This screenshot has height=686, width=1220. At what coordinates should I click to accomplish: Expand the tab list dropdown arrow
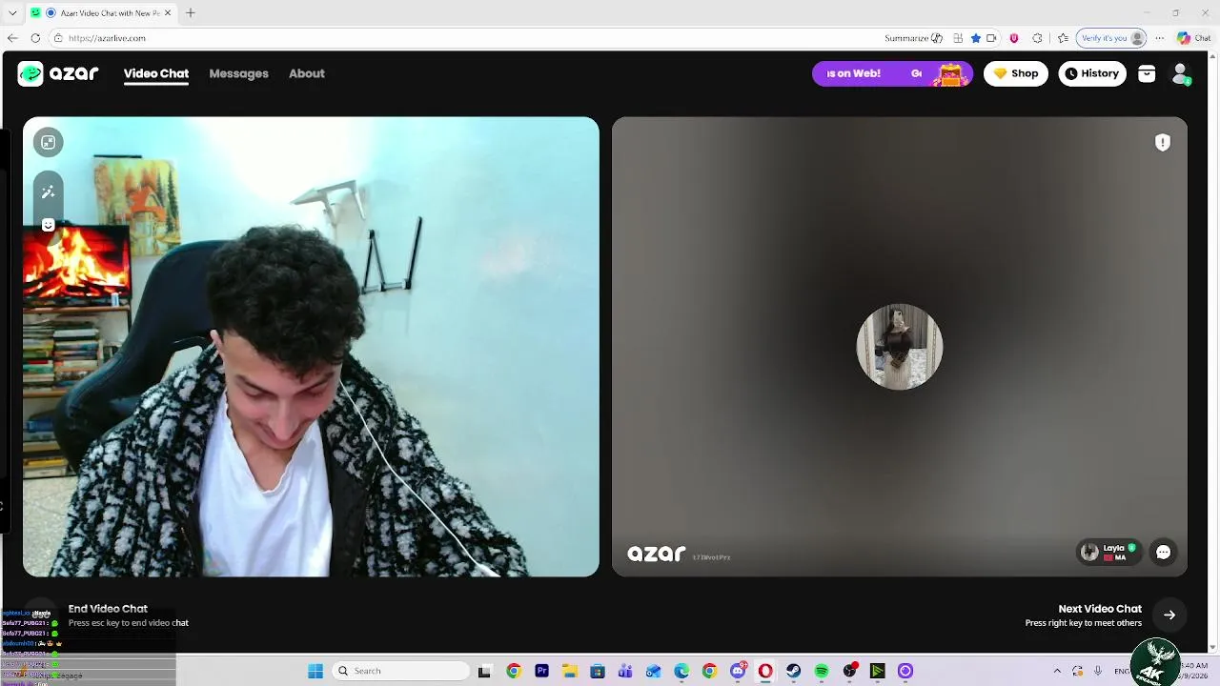pyautogui.click(x=12, y=12)
